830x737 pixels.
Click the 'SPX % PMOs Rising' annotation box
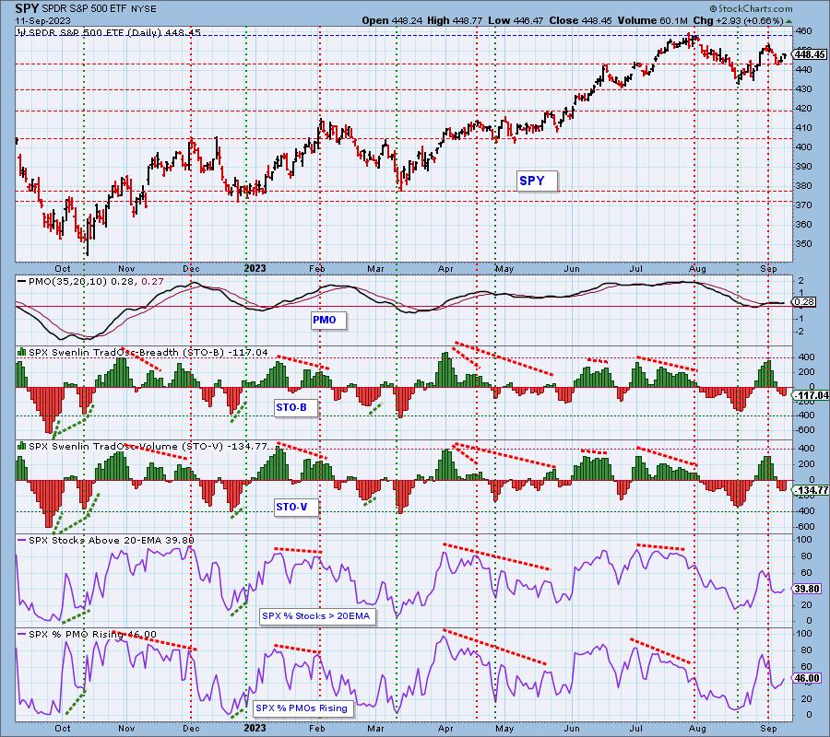coord(302,708)
